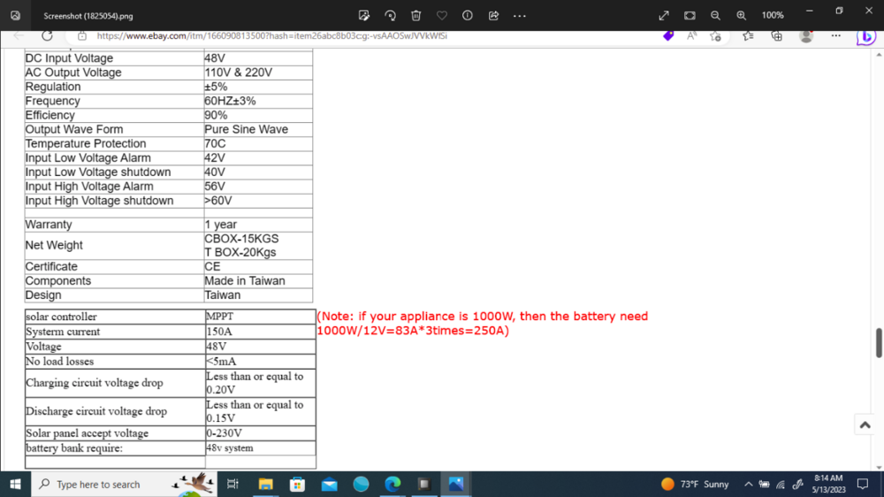This screenshot has width=884, height=497.
Task: Open the image edit tool in Photos
Action: click(364, 16)
